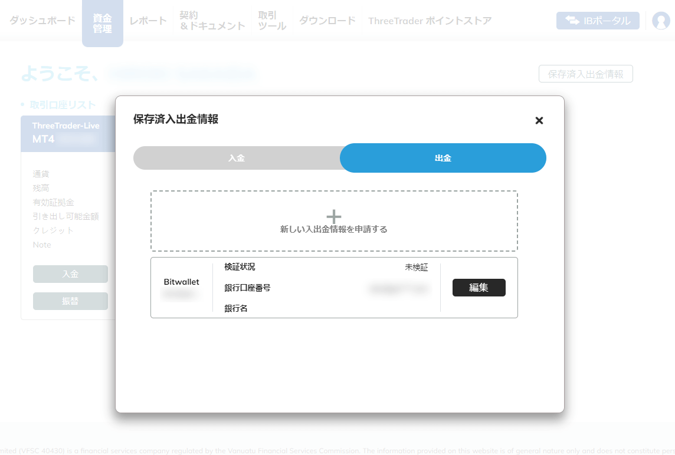The height and width of the screenshot is (455, 675).
Task: Switch to the 入金 tab
Action: [x=237, y=158]
